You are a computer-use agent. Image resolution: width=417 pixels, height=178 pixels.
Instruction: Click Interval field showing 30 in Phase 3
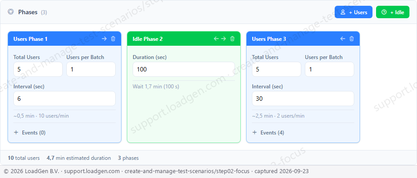[303, 99]
